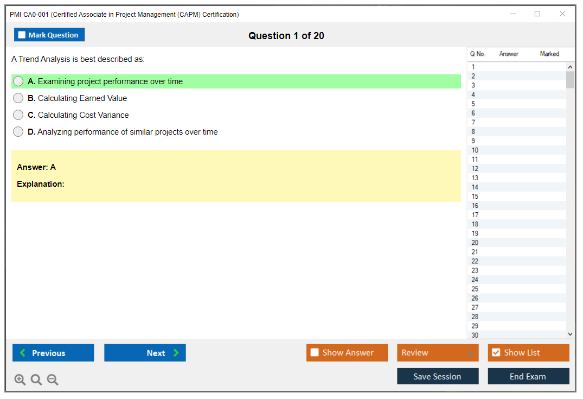Viewport: 583px width, 399px height.
Task: Click the reset zoom magnifier icon
Action: [x=36, y=380]
